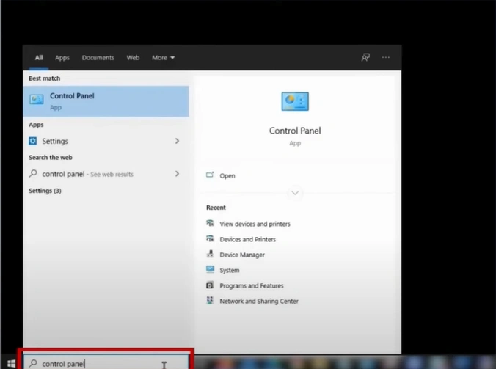Open Network and Sharing Center
Viewport: 496px width, 369px height.
258,301
